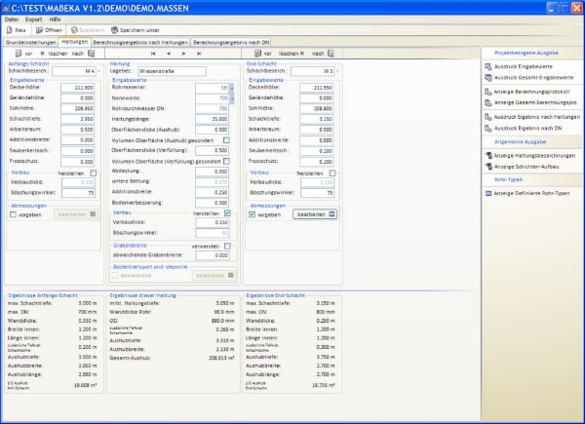The width and height of the screenshot is (585, 424).
Task: Go to the previous Haltung record
Action: 169,54
